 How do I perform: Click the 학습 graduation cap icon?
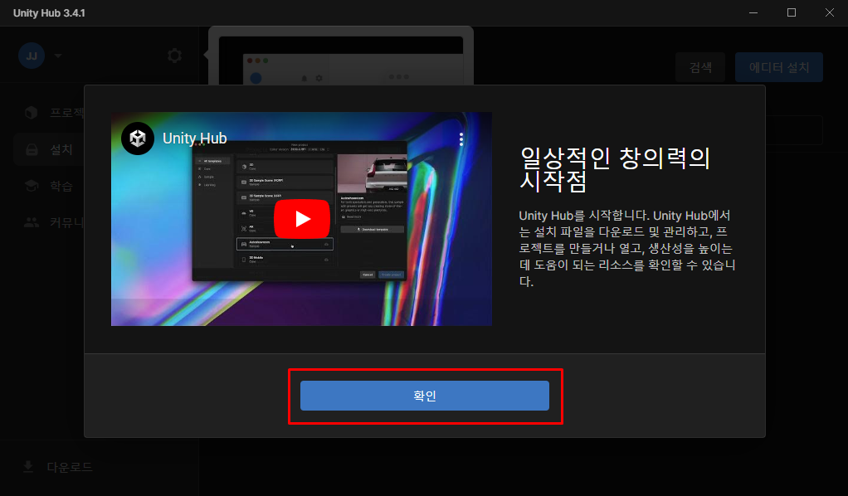click(x=32, y=186)
